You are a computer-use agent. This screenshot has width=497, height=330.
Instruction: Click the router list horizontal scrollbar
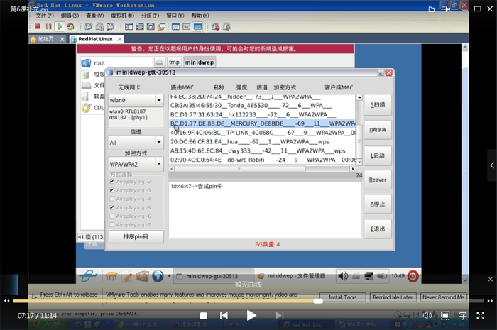240,169
